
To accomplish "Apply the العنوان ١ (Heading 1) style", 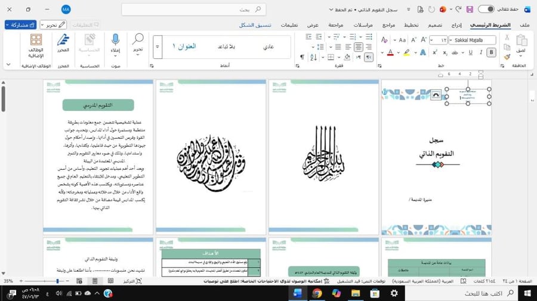I will pos(184,46).
